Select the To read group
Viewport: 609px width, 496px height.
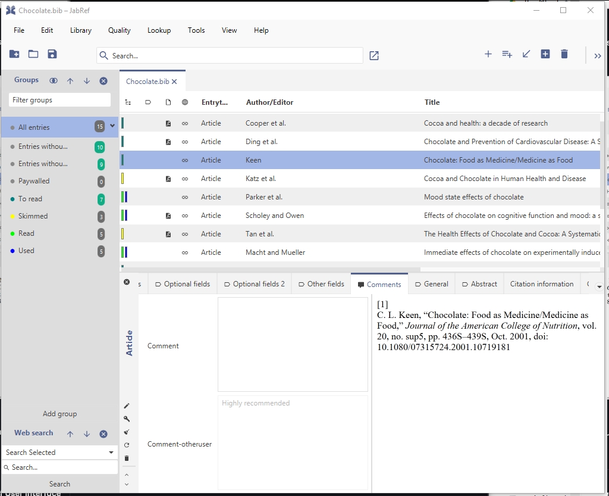(30, 199)
